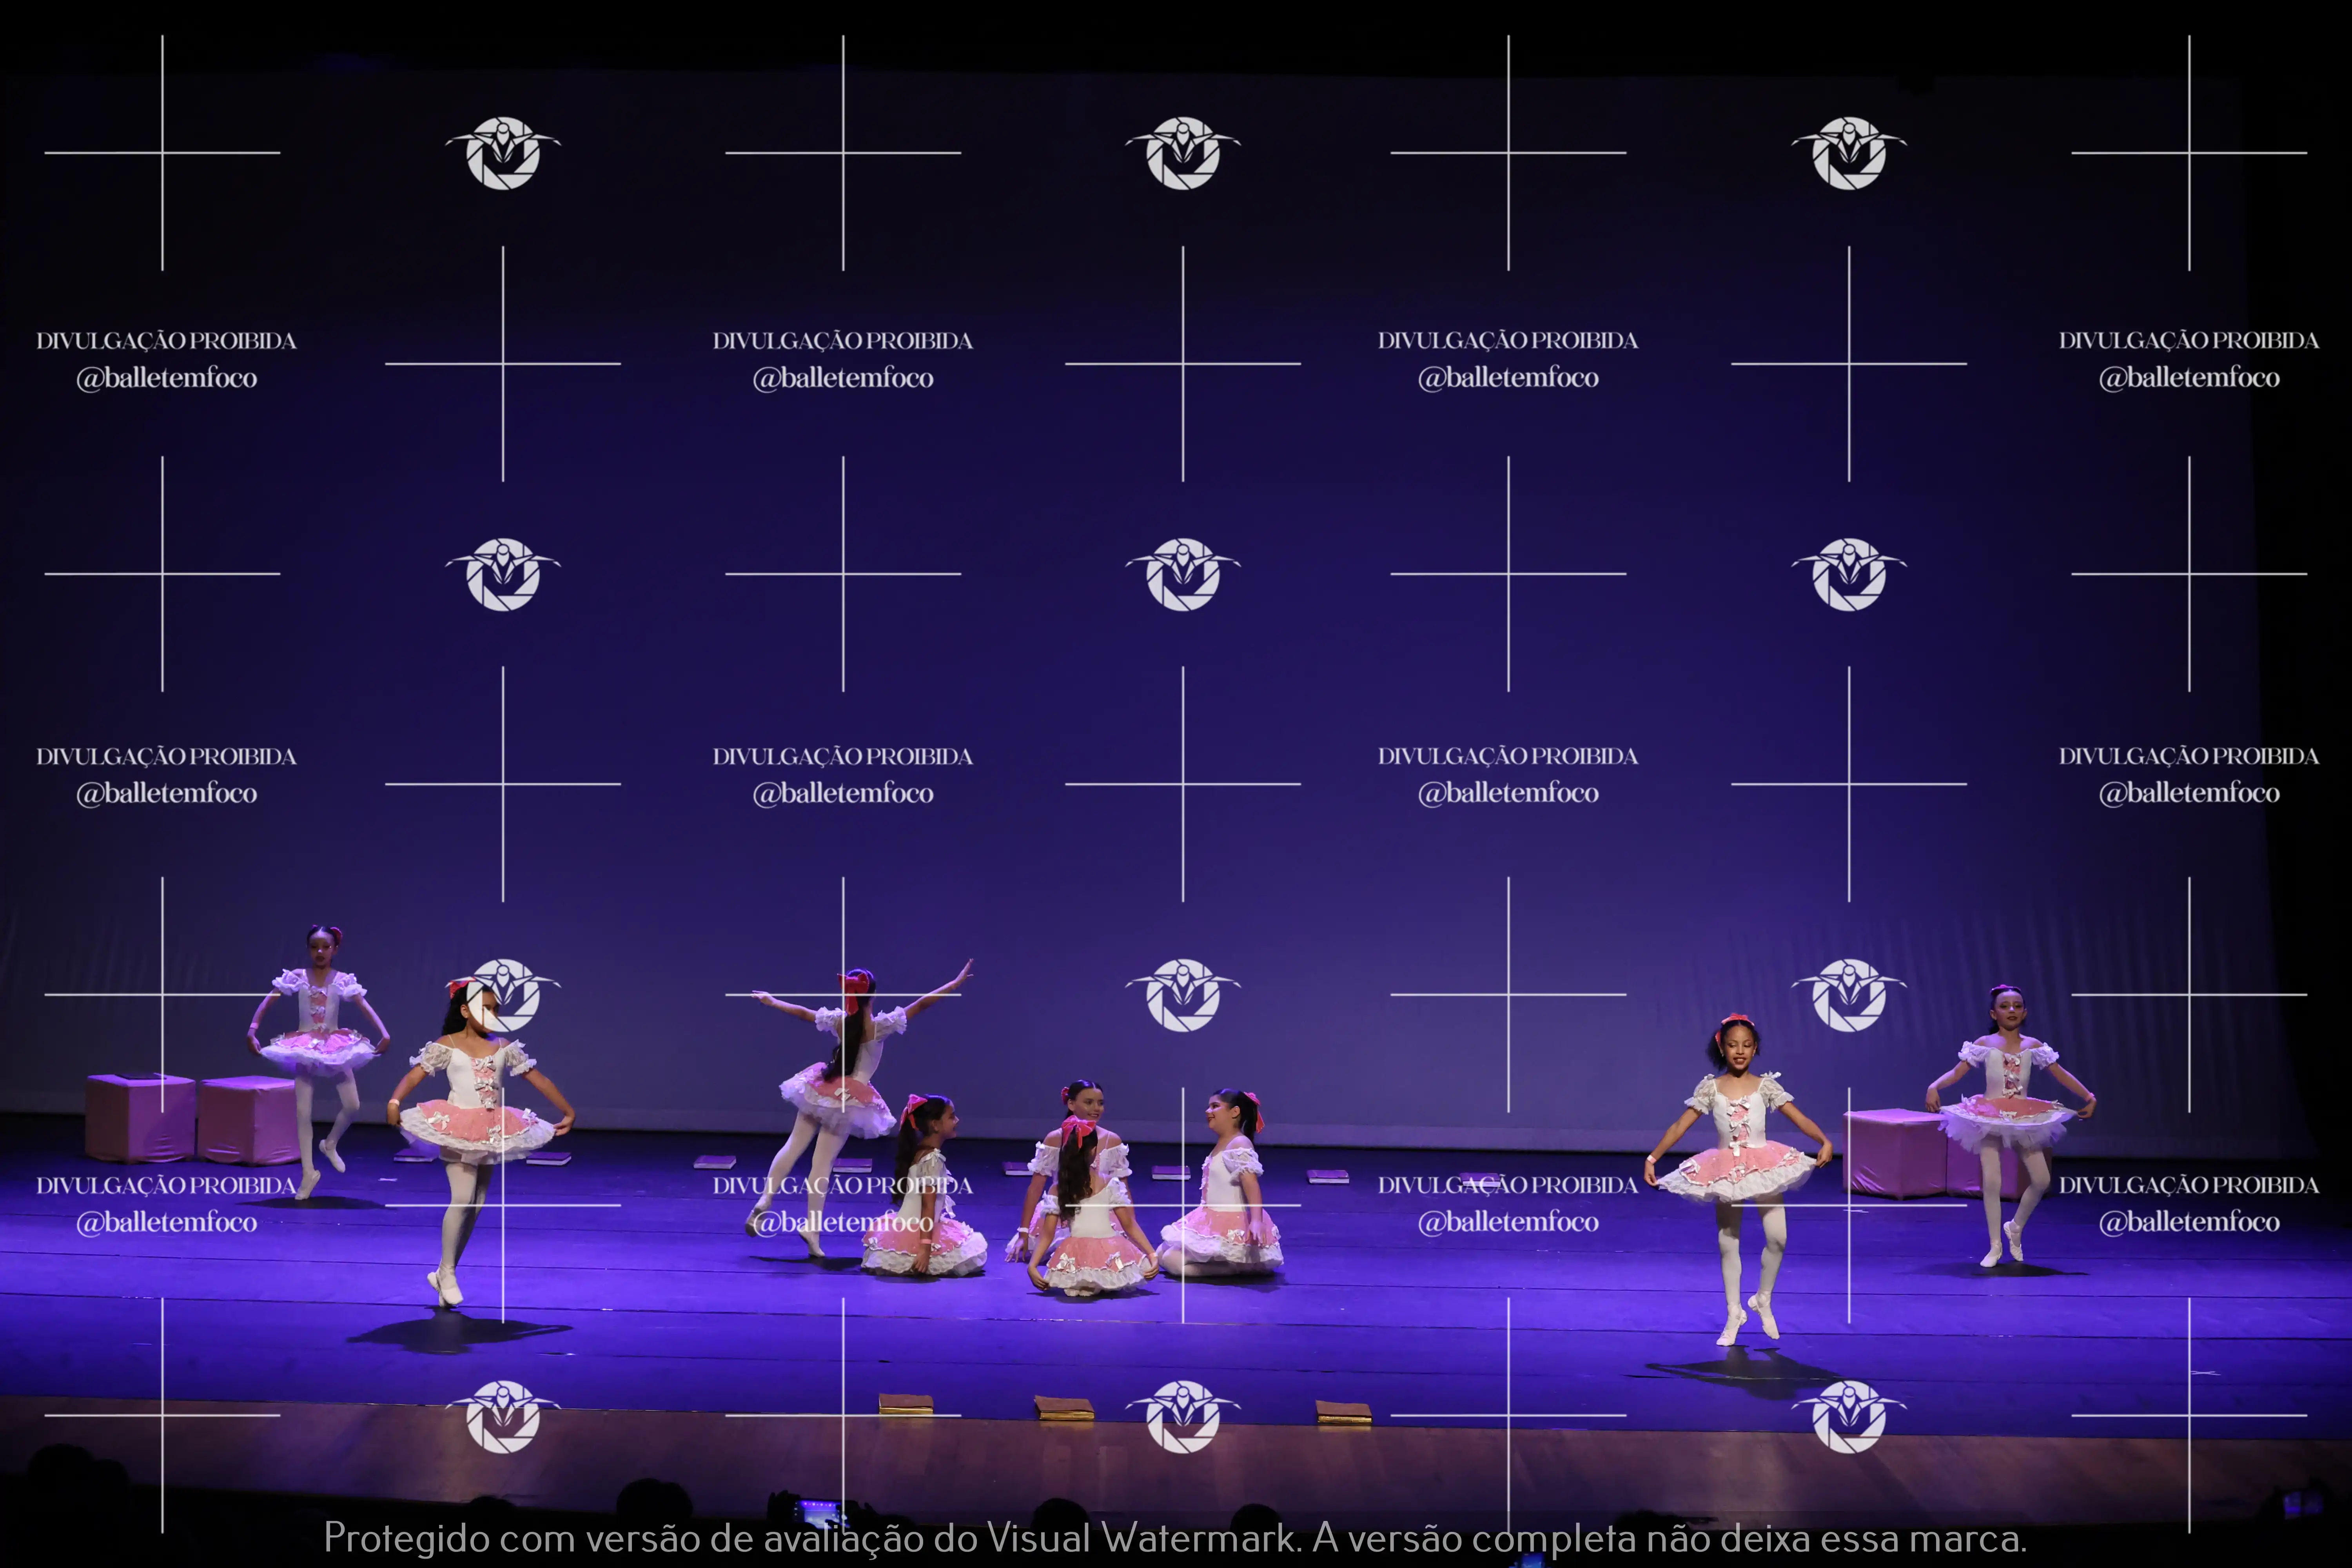Click camera logo overlapping left dancer's head
This screenshot has height=1568, width=2352.
[x=503, y=994]
